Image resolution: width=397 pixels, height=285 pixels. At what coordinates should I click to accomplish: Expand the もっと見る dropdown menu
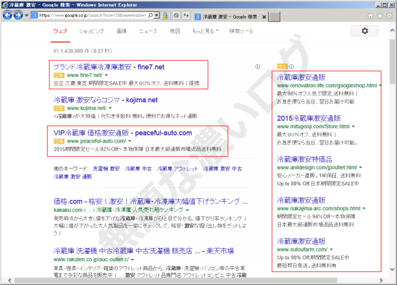[x=205, y=31]
